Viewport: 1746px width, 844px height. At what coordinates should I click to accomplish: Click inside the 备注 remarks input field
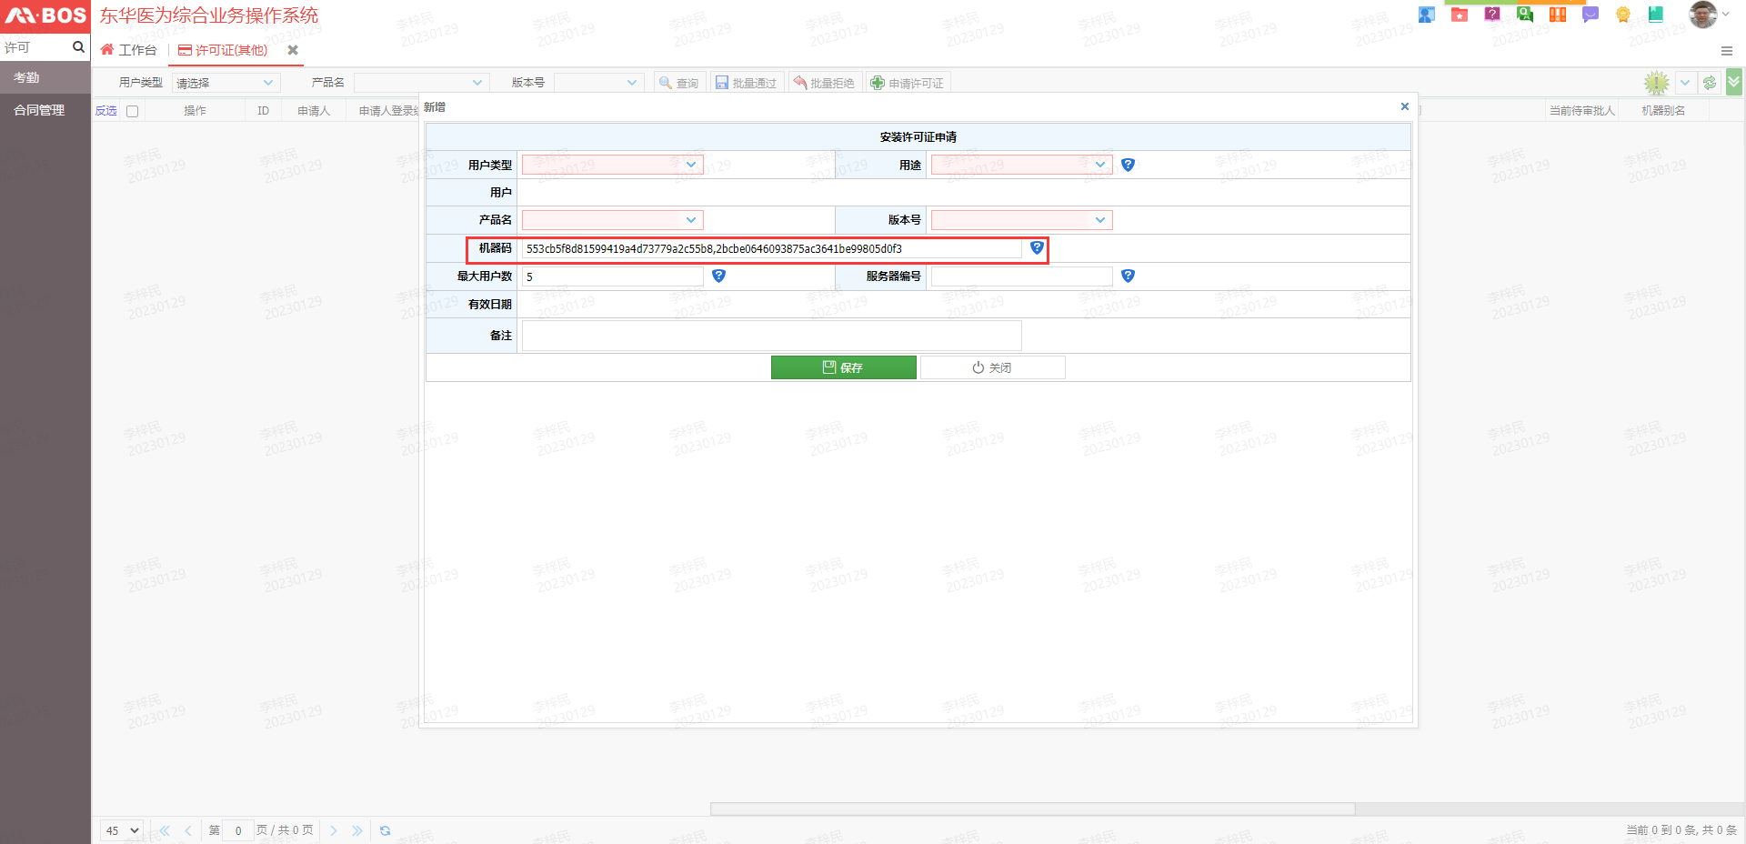[x=771, y=335]
